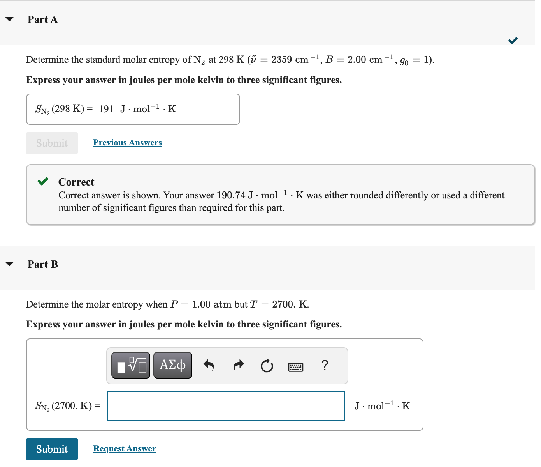This screenshot has height=467, width=541.
Task: Open the Greek symbols ΑΣφ palette
Action: coord(172,365)
